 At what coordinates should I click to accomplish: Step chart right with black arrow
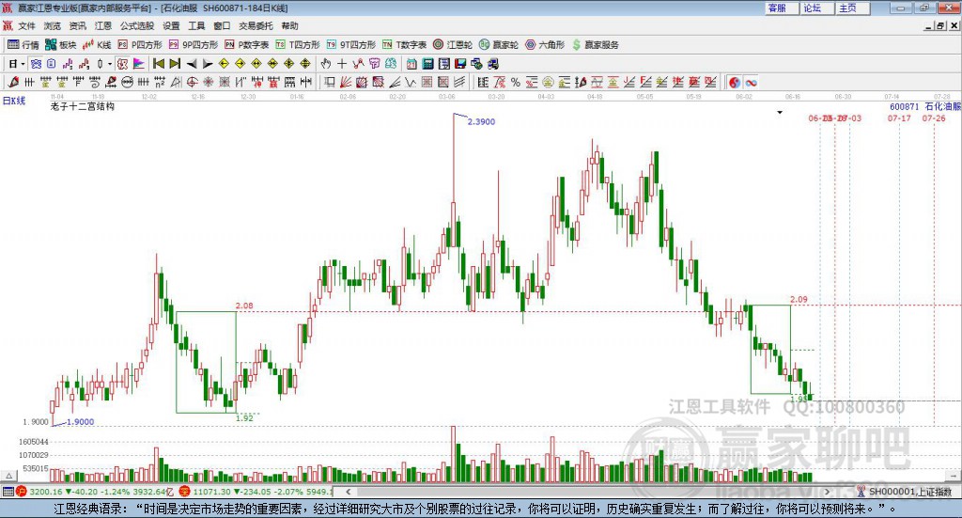point(208,64)
